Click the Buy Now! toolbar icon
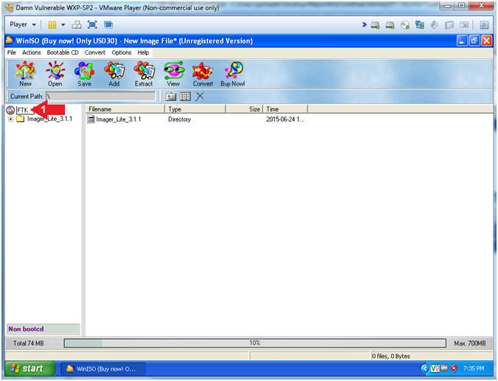 point(233,74)
